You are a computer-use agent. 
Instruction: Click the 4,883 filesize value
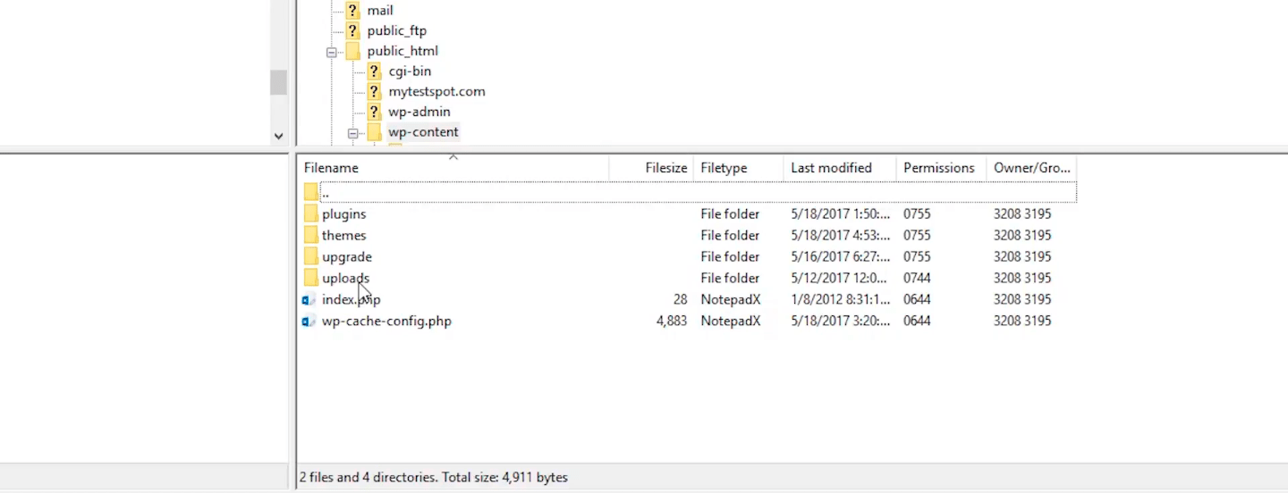pos(672,322)
